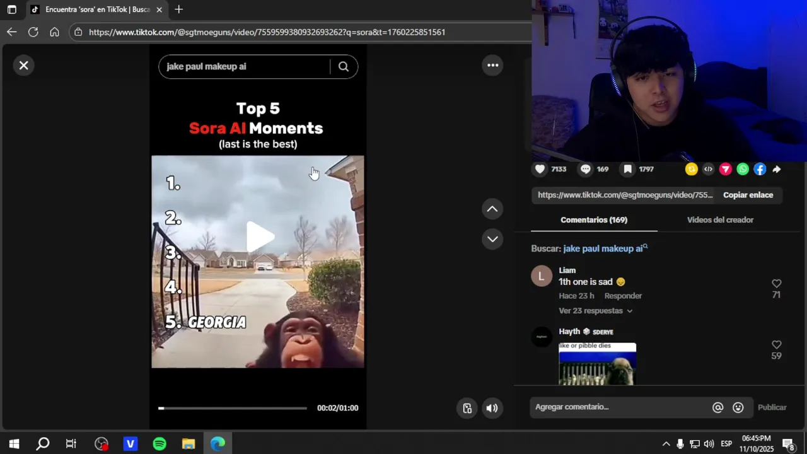Share the video to Facebook

point(760,169)
